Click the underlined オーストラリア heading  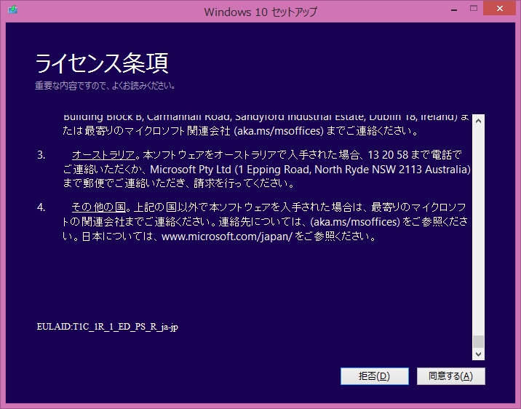tap(103, 155)
